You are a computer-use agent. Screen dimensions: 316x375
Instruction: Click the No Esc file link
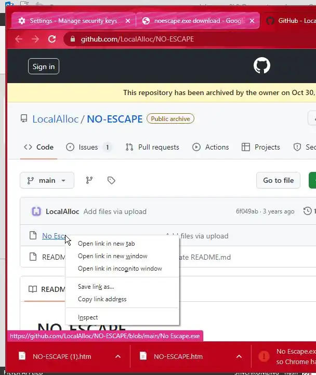coord(54,236)
